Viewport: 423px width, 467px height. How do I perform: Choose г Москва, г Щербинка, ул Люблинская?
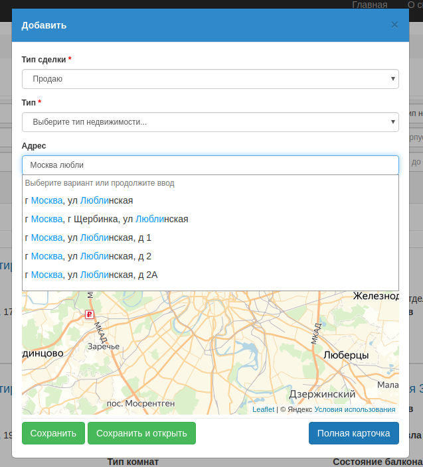click(x=106, y=219)
